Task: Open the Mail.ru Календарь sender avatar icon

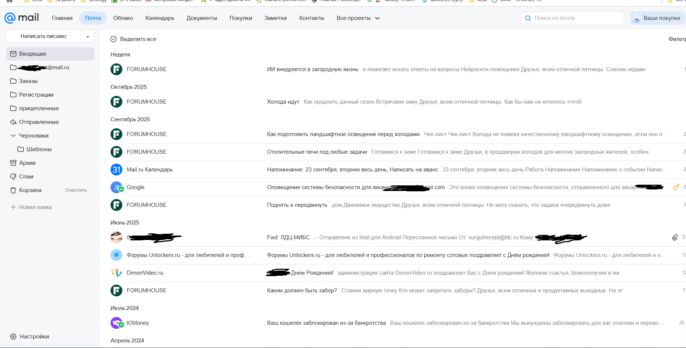Action: (x=116, y=170)
